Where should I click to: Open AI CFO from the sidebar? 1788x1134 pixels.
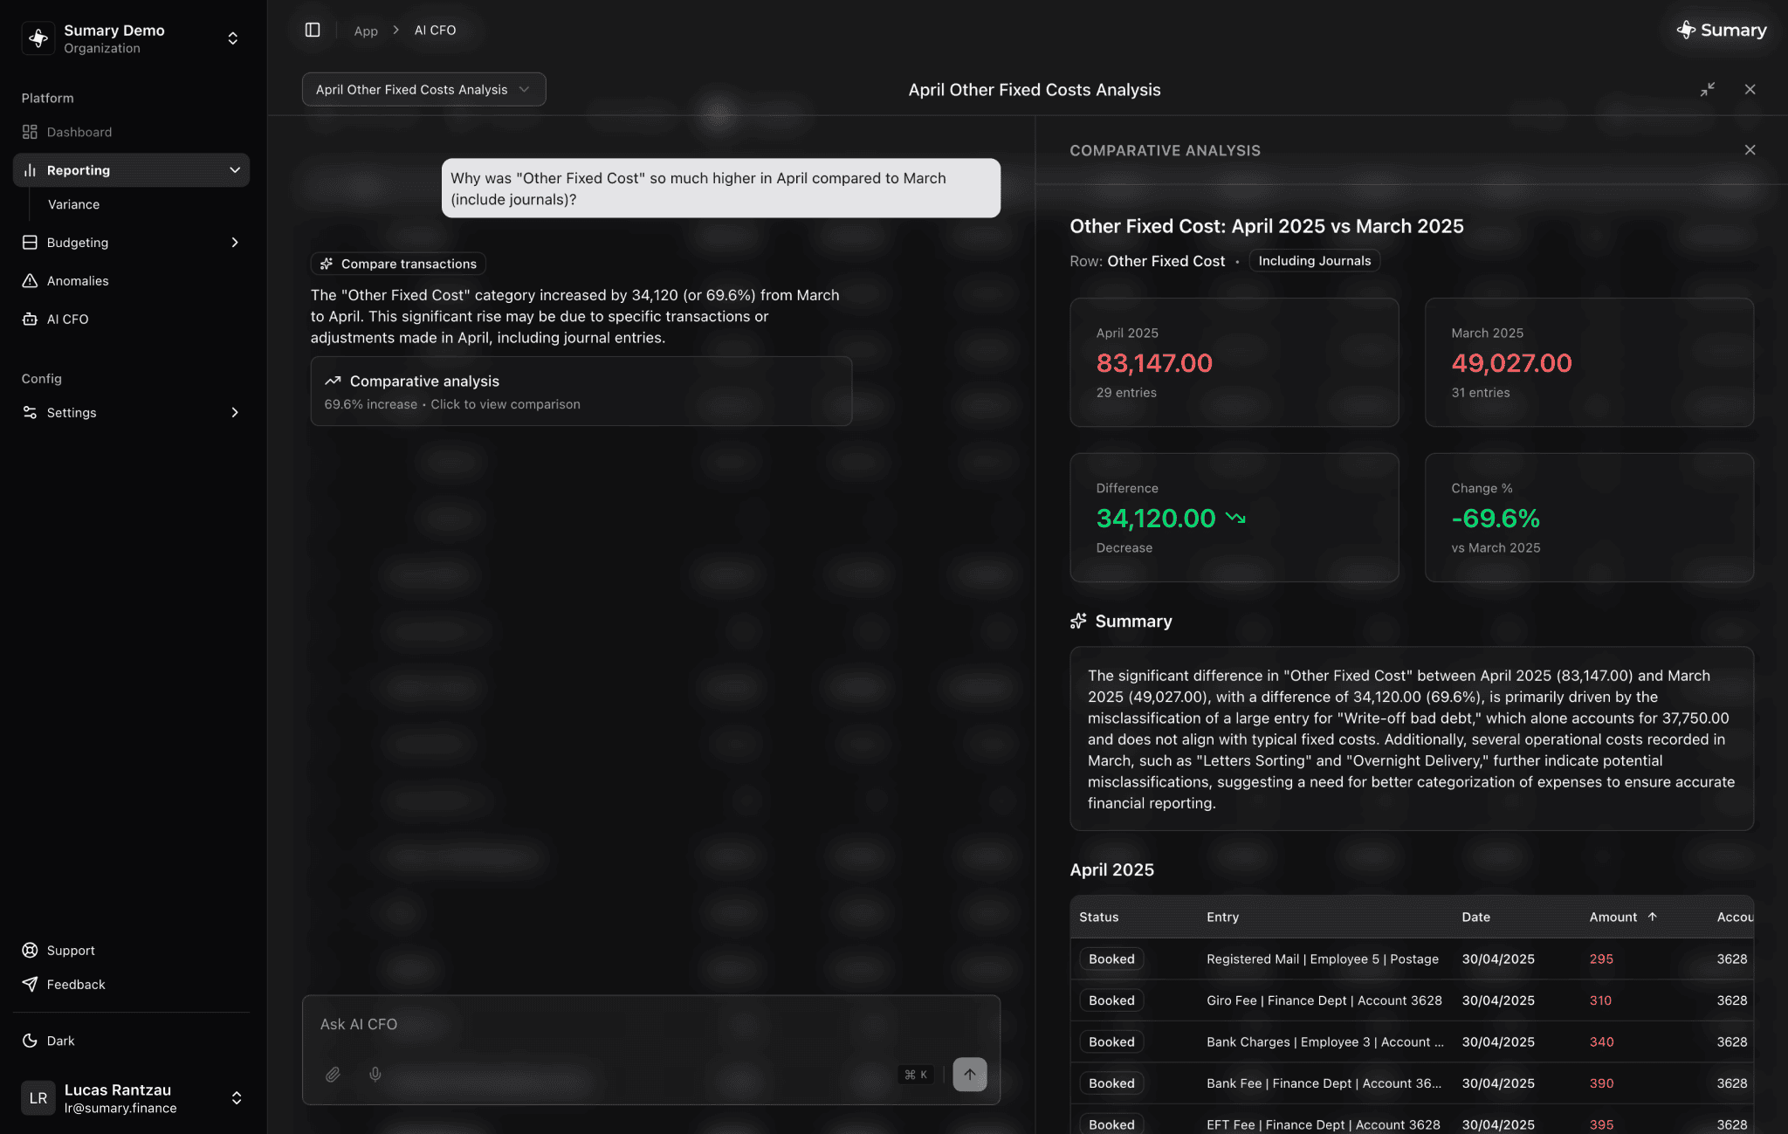coord(67,320)
